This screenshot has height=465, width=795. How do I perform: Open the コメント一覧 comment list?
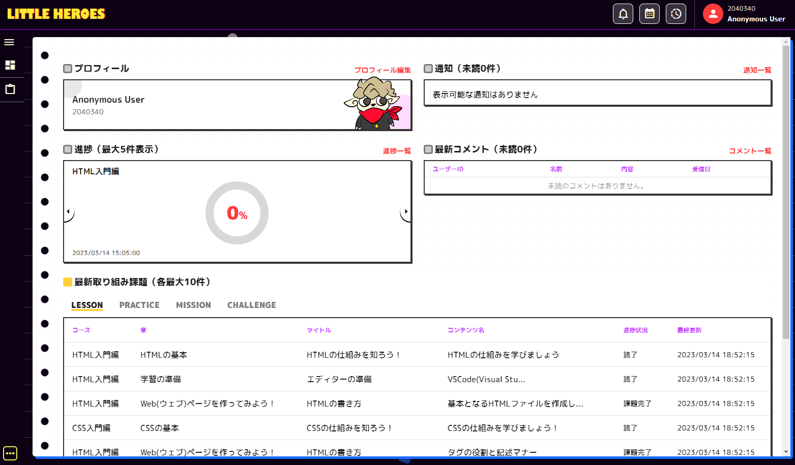point(750,150)
